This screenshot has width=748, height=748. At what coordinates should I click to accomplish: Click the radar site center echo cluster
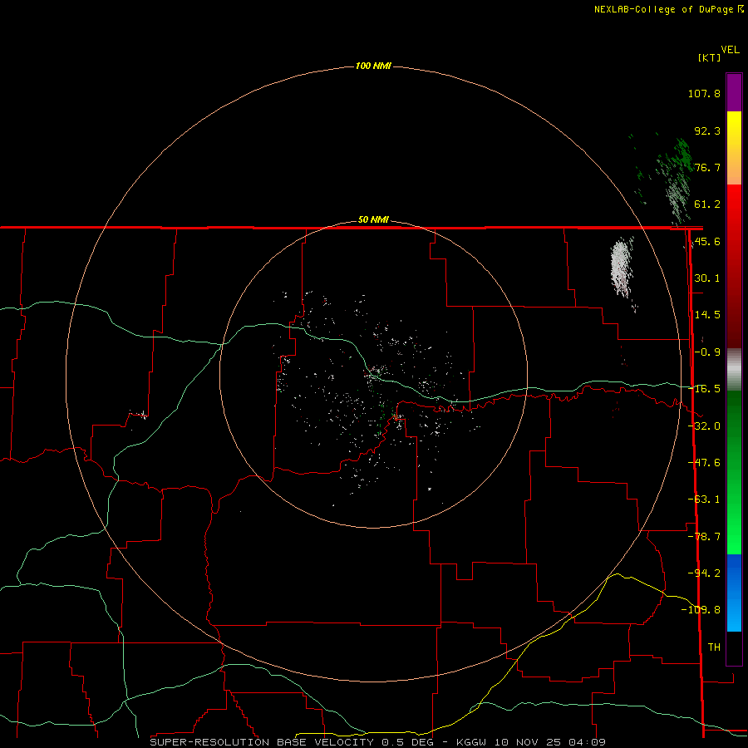point(376,372)
